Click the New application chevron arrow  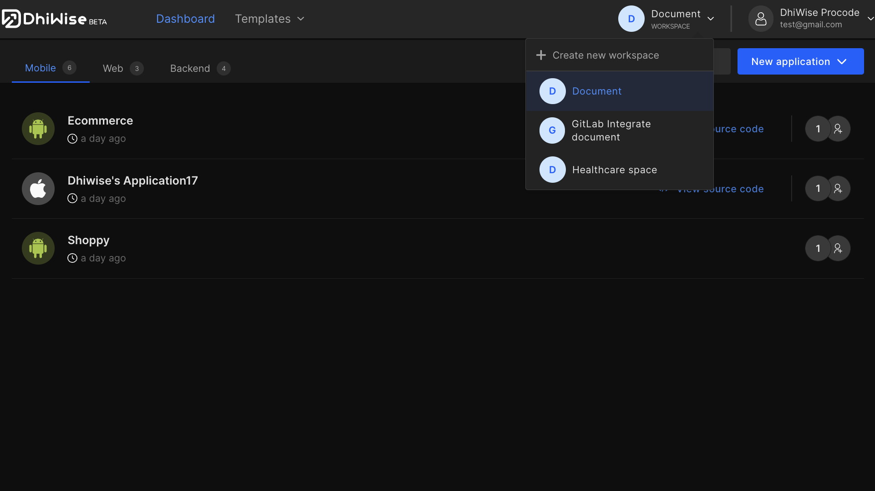coord(842,61)
